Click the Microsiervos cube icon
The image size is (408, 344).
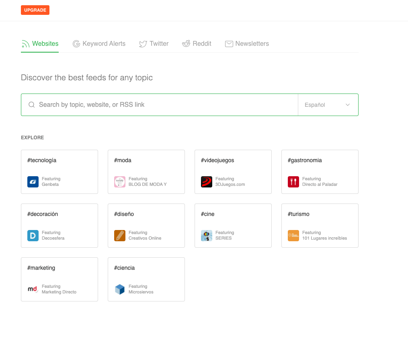tap(120, 289)
